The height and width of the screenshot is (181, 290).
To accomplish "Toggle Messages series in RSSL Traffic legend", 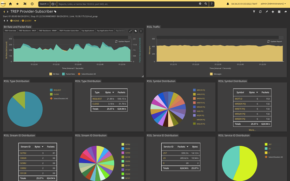I will tap(216, 74).
